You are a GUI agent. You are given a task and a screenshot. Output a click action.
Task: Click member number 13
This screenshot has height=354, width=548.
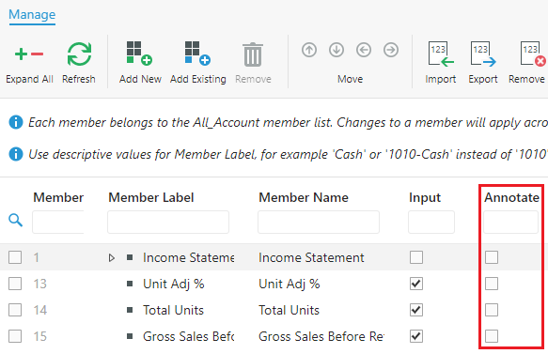point(39,284)
